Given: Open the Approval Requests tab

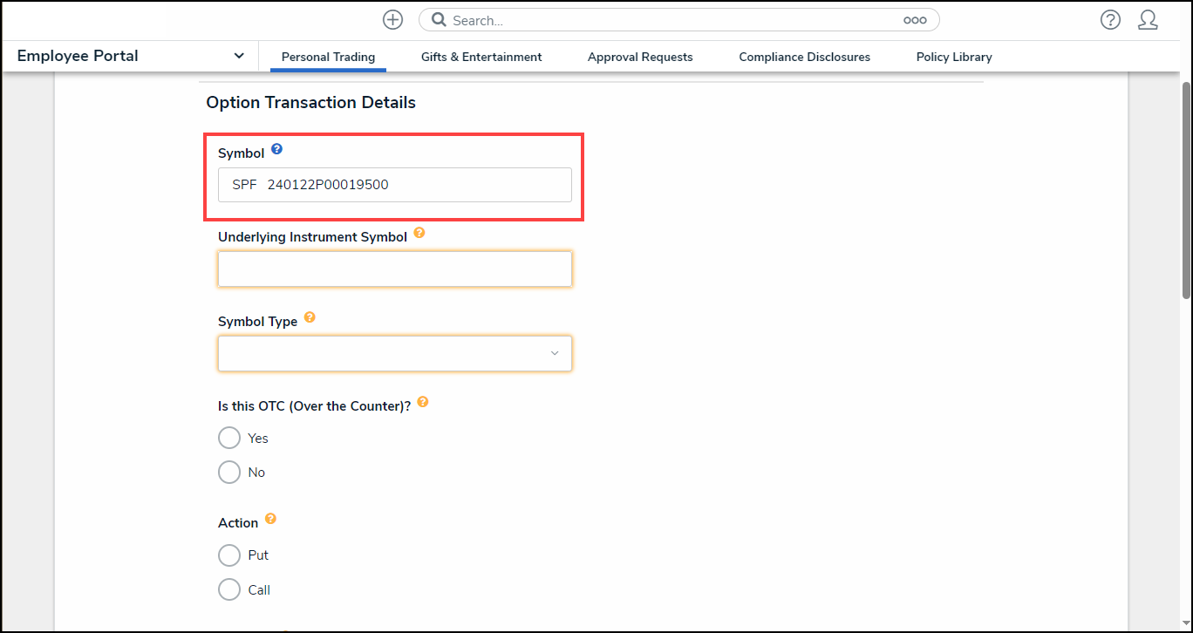Looking at the screenshot, I should pyautogui.click(x=640, y=57).
